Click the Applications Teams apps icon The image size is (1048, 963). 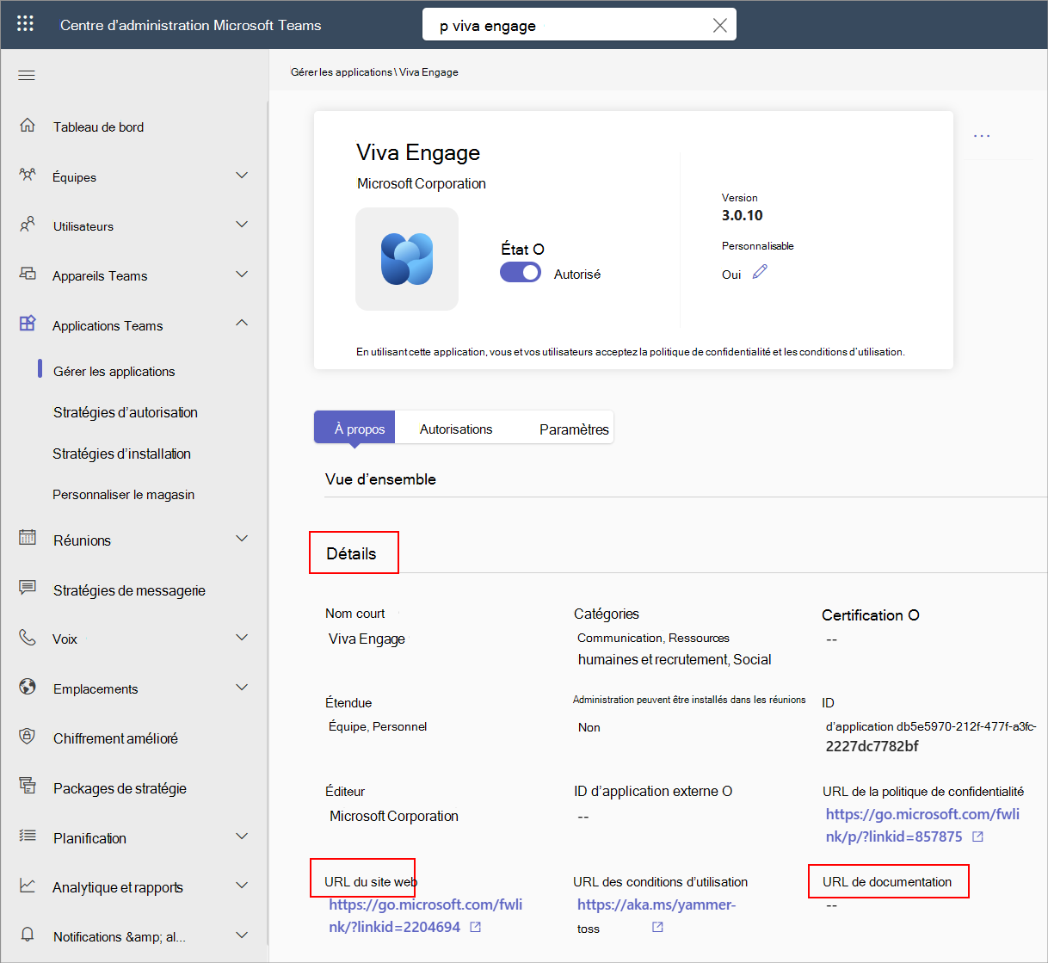[28, 324]
